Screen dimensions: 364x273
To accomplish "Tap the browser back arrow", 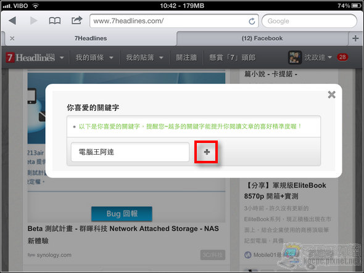I will click(x=12, y=20).
